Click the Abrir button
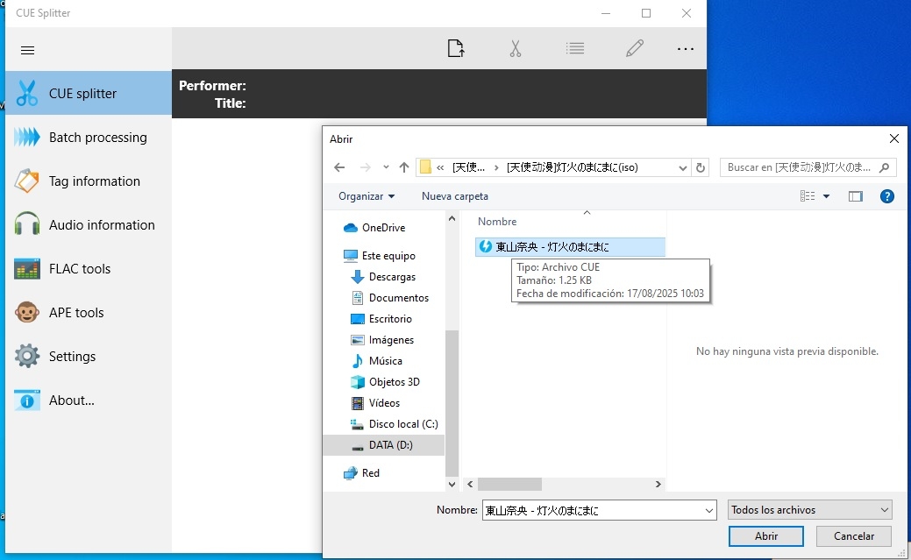 point(766,536)
